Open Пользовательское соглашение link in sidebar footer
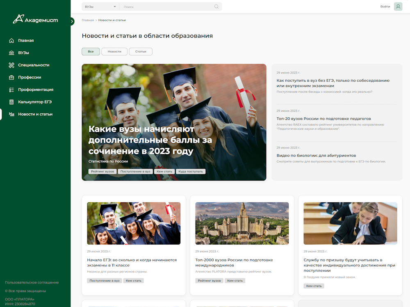Screen dimensions: 410x307 click(x=32, y=282)
